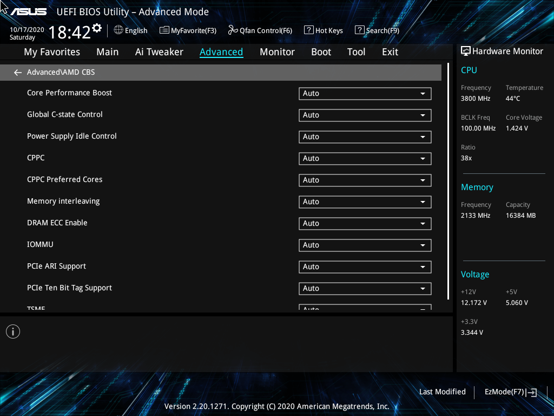Expand CPPC Preferred Cores dropdown

click(365, 180)
